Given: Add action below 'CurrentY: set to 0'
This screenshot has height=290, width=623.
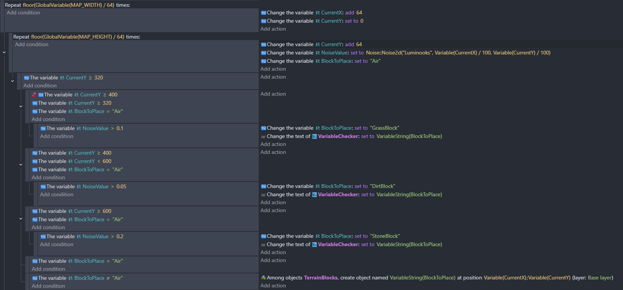Looking at the screenshot, I should coord(273,29).
